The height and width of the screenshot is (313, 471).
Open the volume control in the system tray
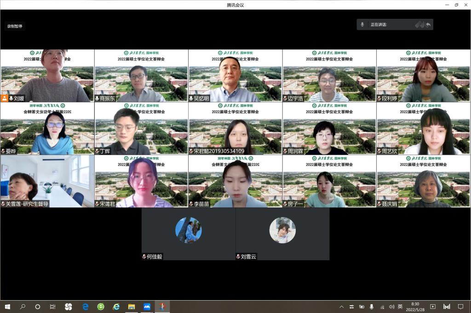point(391,307)
